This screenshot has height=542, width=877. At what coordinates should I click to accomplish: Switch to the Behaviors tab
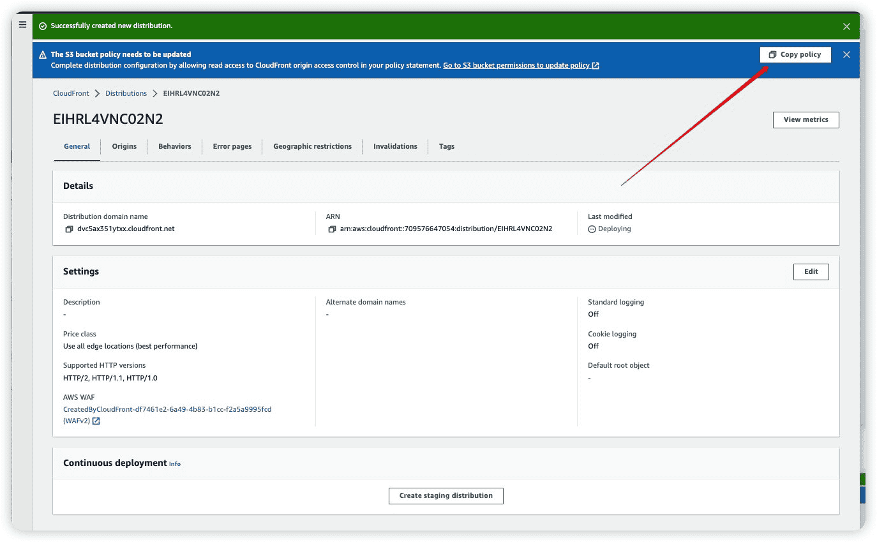click(175, 146)
